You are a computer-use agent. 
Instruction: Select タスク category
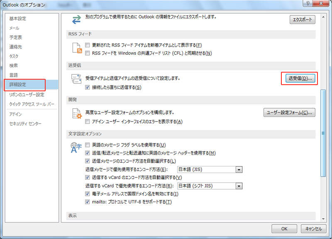point(32,56)
